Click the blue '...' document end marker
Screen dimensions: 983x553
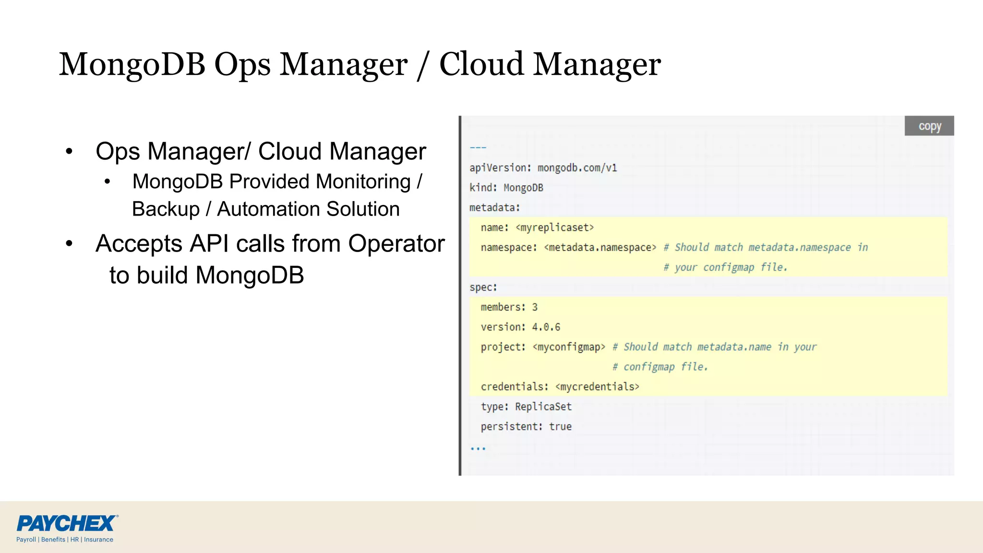click(478, 449)
